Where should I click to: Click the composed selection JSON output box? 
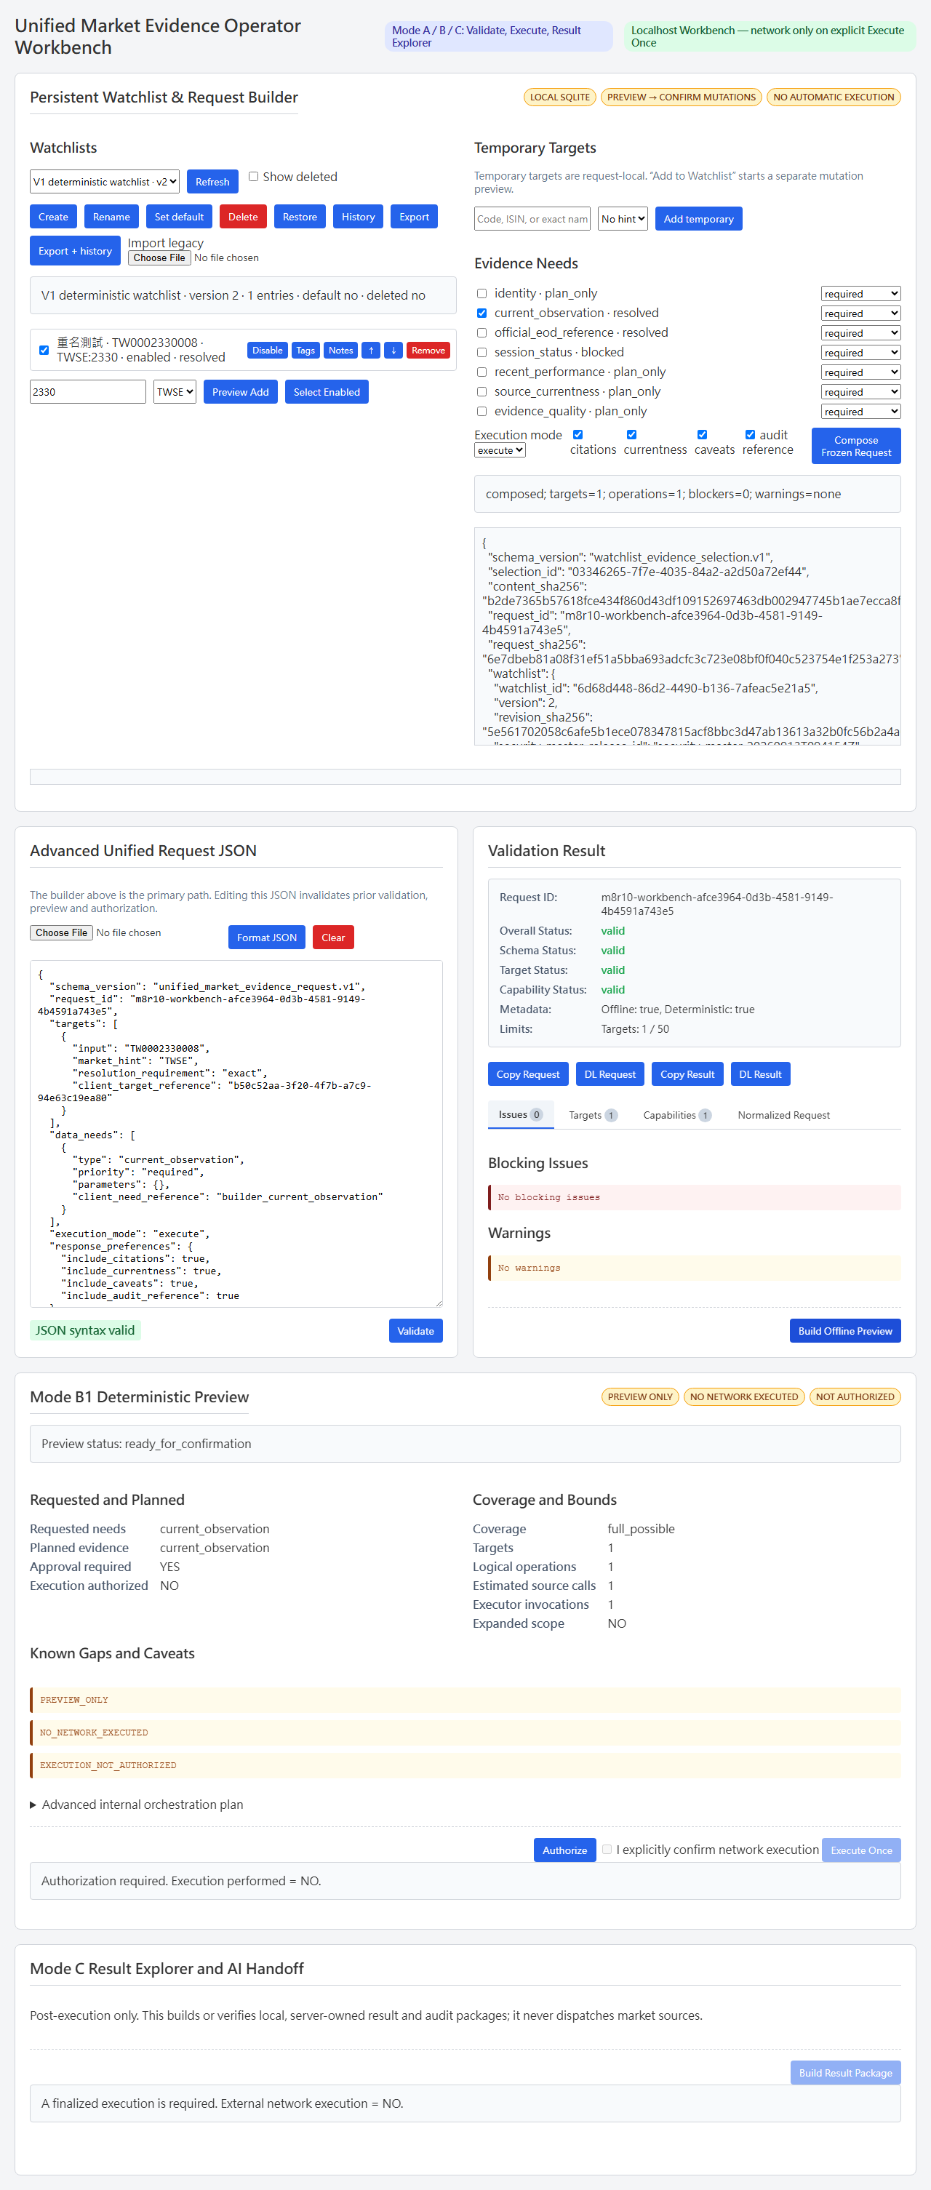(687, 636)
